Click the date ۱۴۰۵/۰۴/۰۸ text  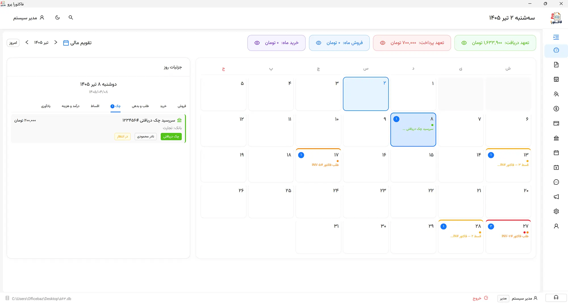pyautogui.click(x=98, y=92)
